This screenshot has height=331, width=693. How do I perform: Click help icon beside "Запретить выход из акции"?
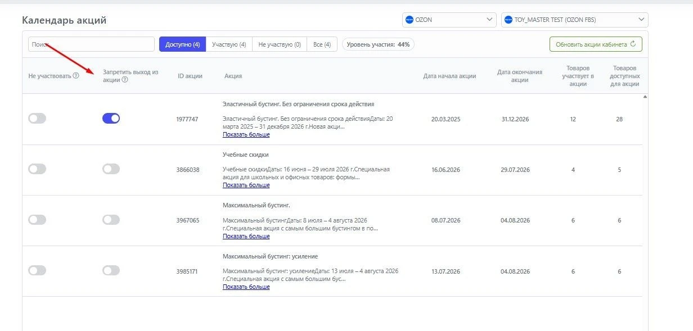[125, 80]
